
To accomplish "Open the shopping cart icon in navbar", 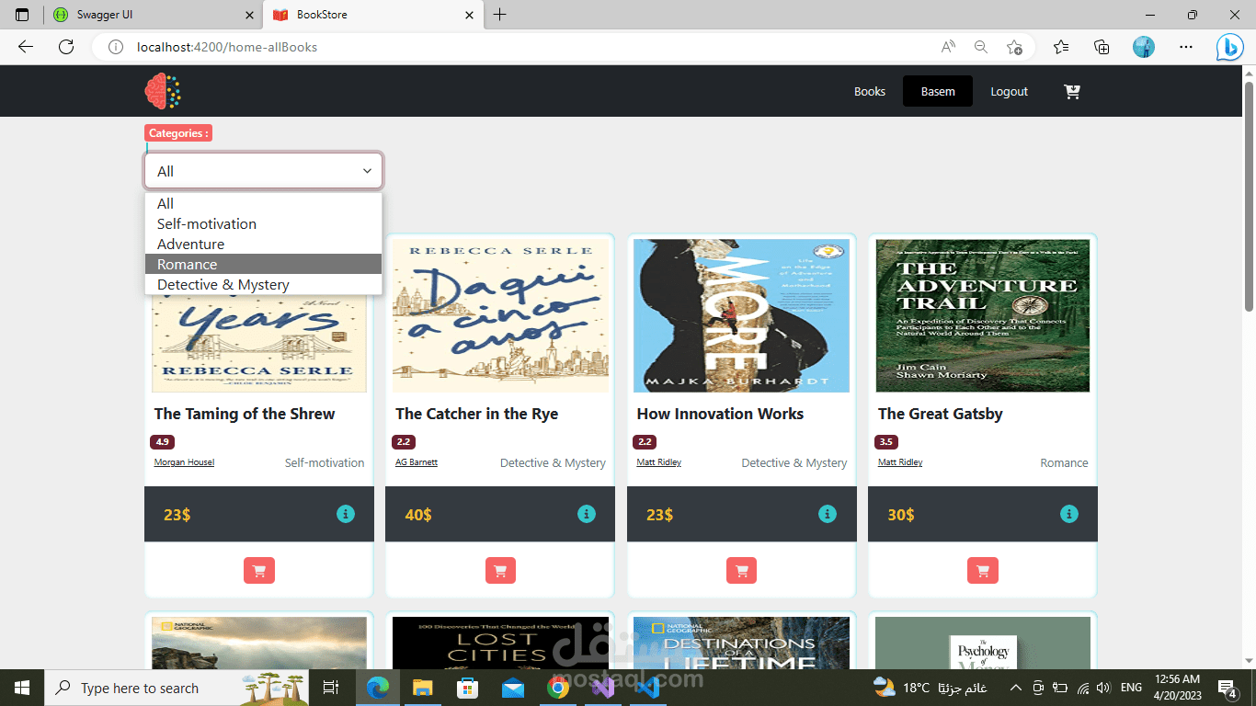I will tap(1072, 91).
